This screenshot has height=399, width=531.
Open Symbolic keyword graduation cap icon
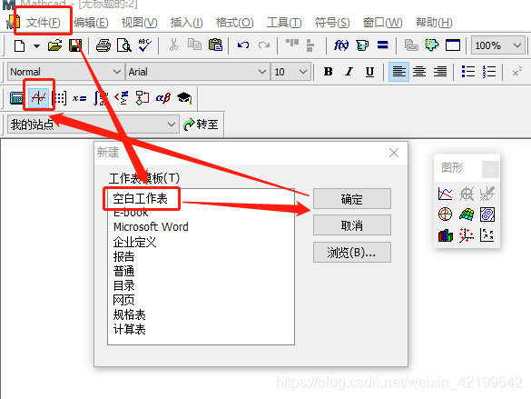pyautogui.click(x=184, y=98)
